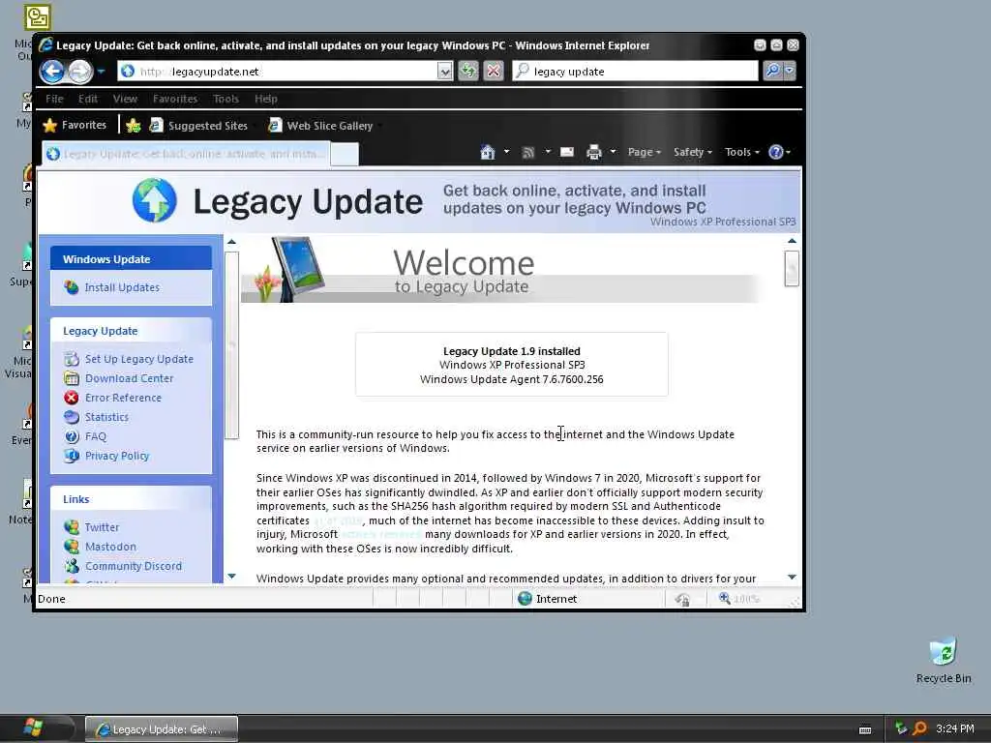Click the Print icon
Image resolution: width=991 pixels, height=743 pixels.
pyautogui.click(x=593, y=152)
